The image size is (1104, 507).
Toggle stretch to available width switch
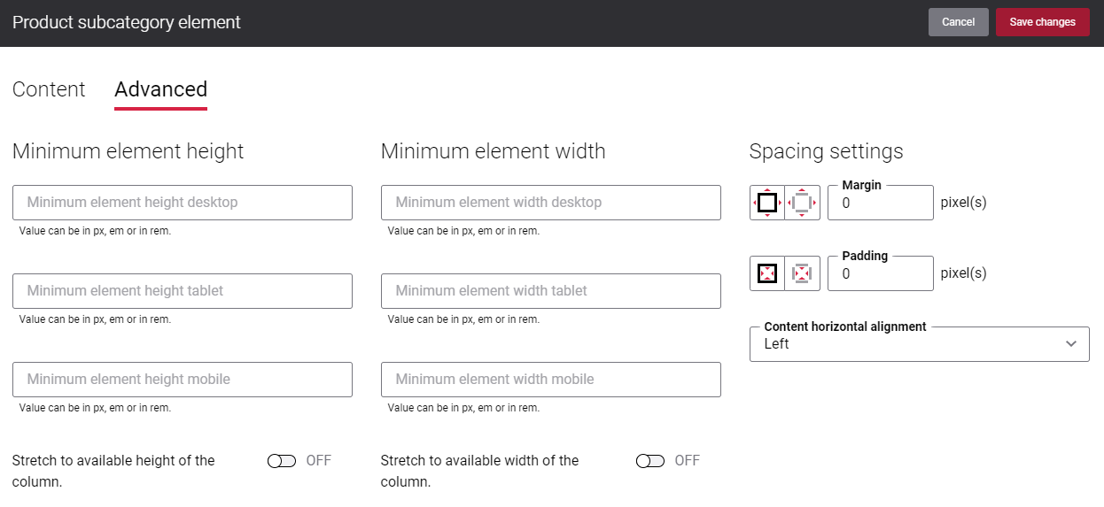point(650,461)
